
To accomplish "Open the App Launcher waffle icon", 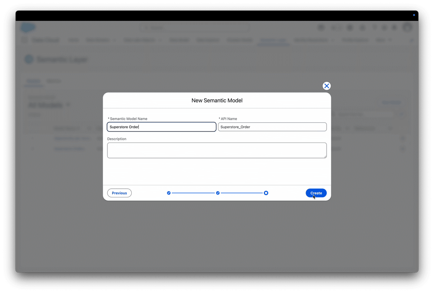I will pos(25,40).
